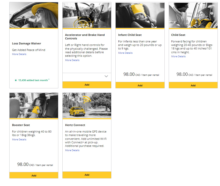This screenshot has height=186, width=220.
Task: Click the Booster Seat photo
Action: [x=34, y=105]
